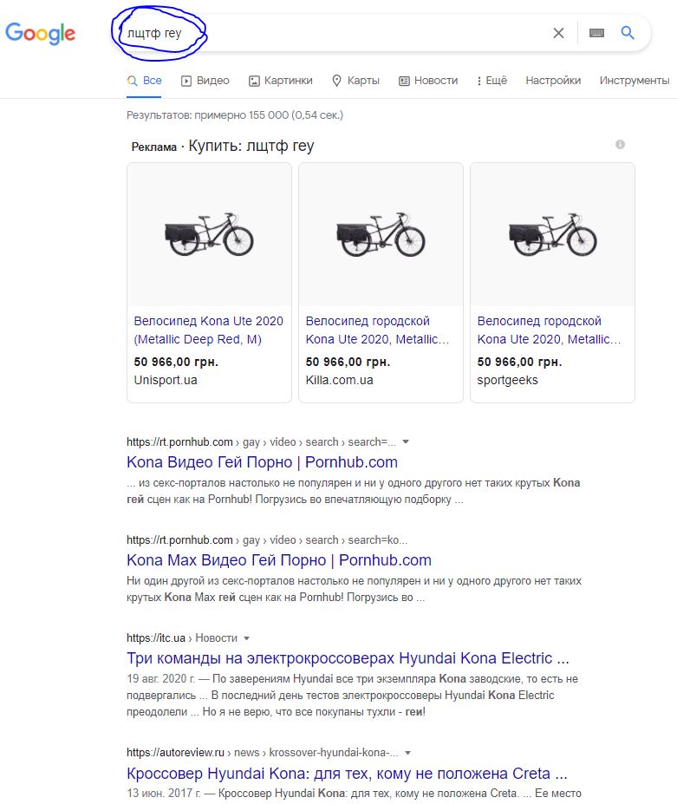The width and height of the screenshot is (677, 804).
Task: Click the ad info icon beside Купить heading
Action: [x=620, y=145]
